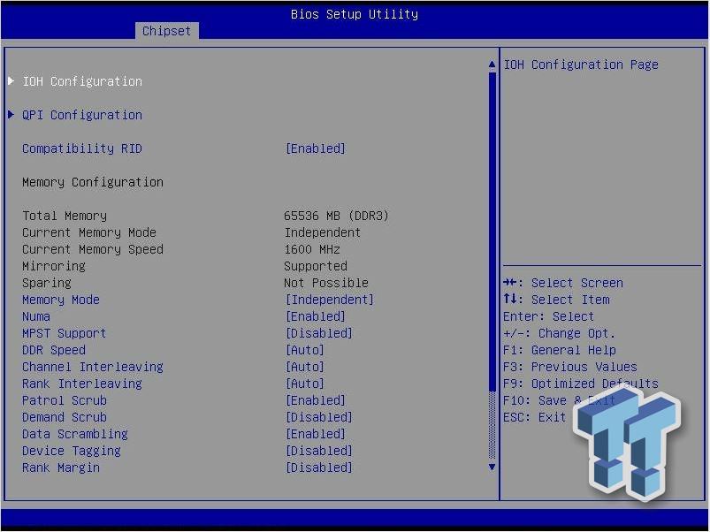Toggle Compatibility RID Enabled value
710x532 pixels.
click(x=316, y=148)
